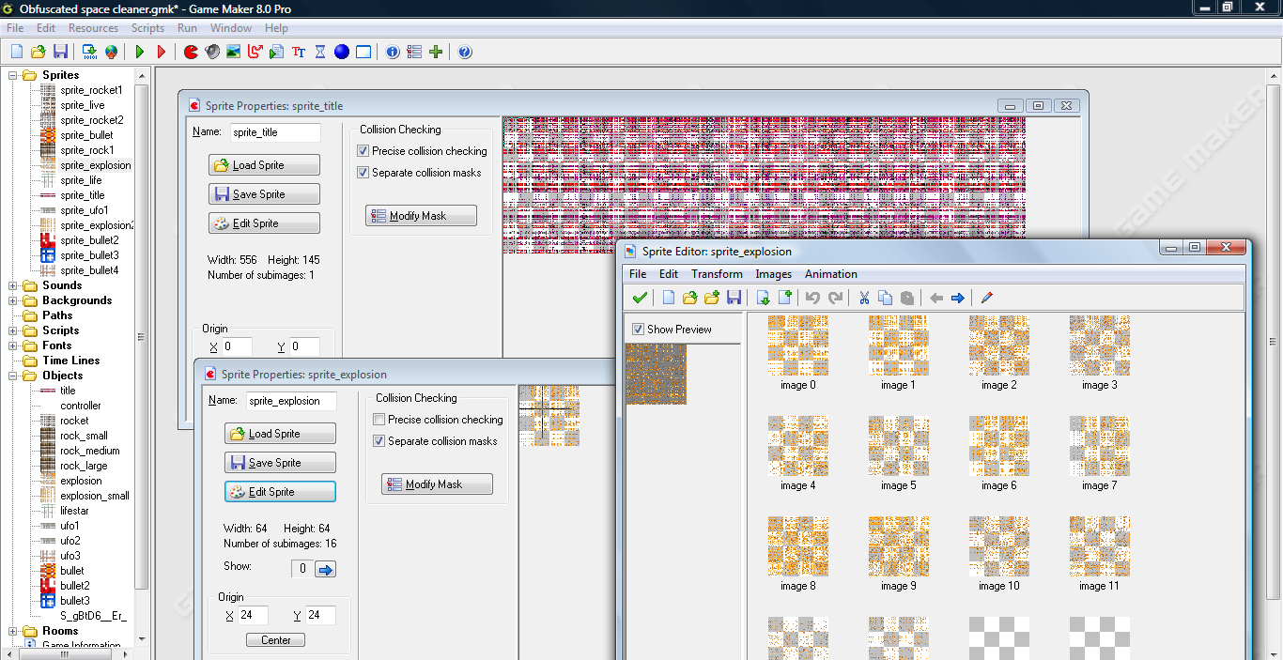Copy the image in Sprite Editor toolbar

click(x=885, y=298)
